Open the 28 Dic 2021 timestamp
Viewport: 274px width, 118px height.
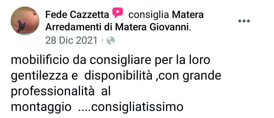(71, 41)
